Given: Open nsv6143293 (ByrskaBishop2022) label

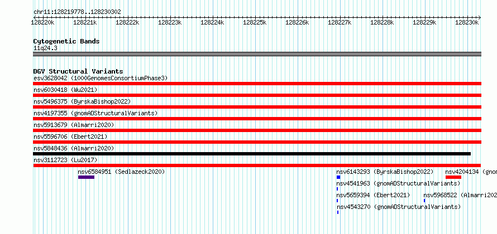Looking at the screenshot, I should 385,172.
